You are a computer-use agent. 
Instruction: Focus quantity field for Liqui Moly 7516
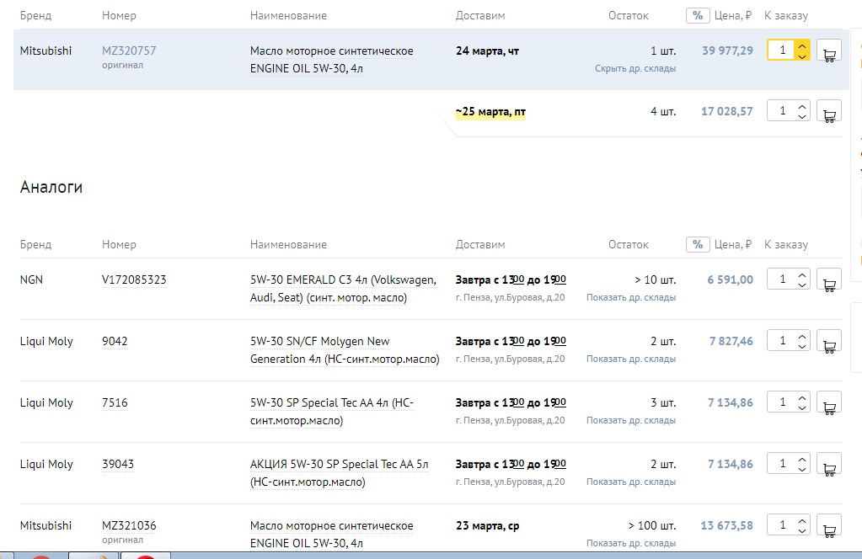point(782,402)
